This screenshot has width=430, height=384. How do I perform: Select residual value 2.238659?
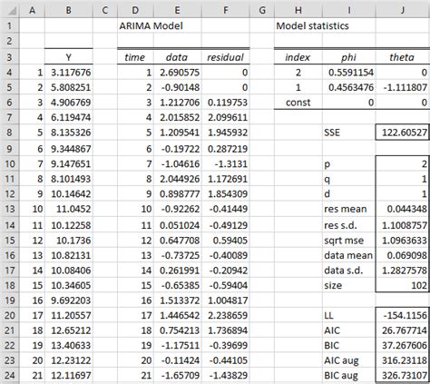point(226,315)
